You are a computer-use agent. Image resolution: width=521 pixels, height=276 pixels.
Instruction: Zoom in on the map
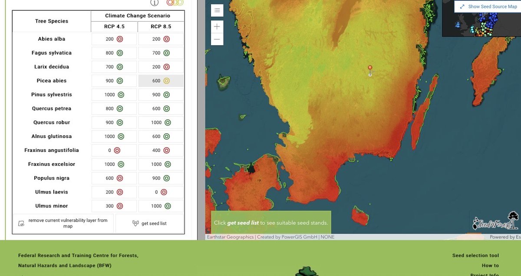[x=217, y=26]
